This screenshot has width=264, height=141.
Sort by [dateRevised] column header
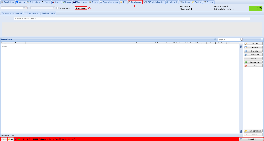coord(222,43)
